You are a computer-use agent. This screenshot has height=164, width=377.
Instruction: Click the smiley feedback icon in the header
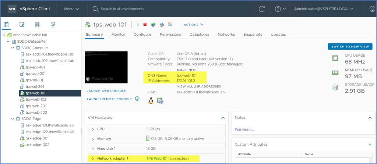372,9
